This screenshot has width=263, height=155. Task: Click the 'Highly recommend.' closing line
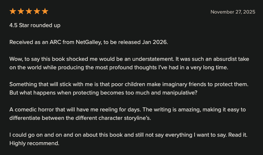[34, 143]
